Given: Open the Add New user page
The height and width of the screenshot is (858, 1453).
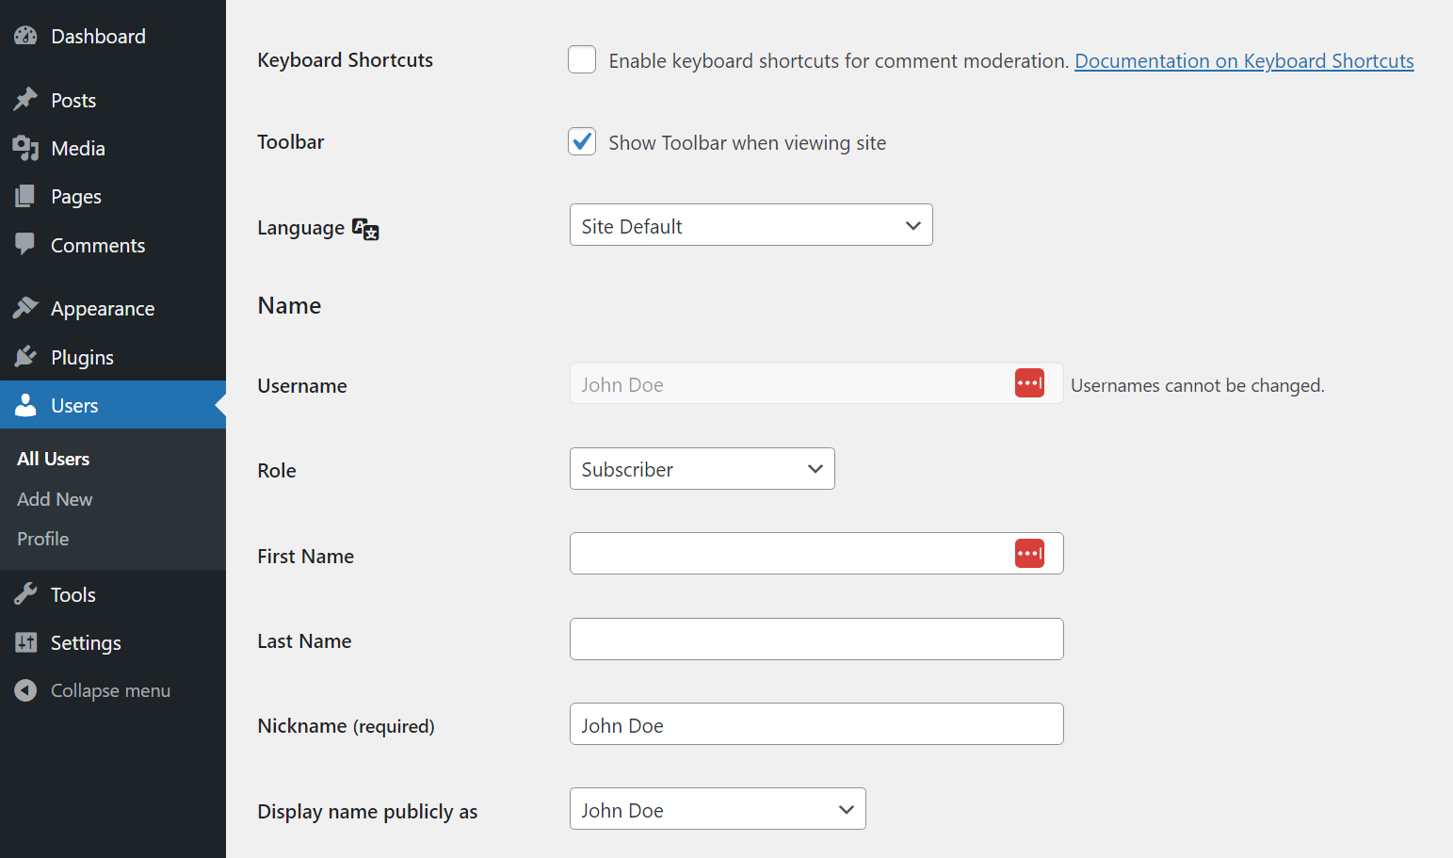Looking at the screenshot, I should (x=54, y=498).
